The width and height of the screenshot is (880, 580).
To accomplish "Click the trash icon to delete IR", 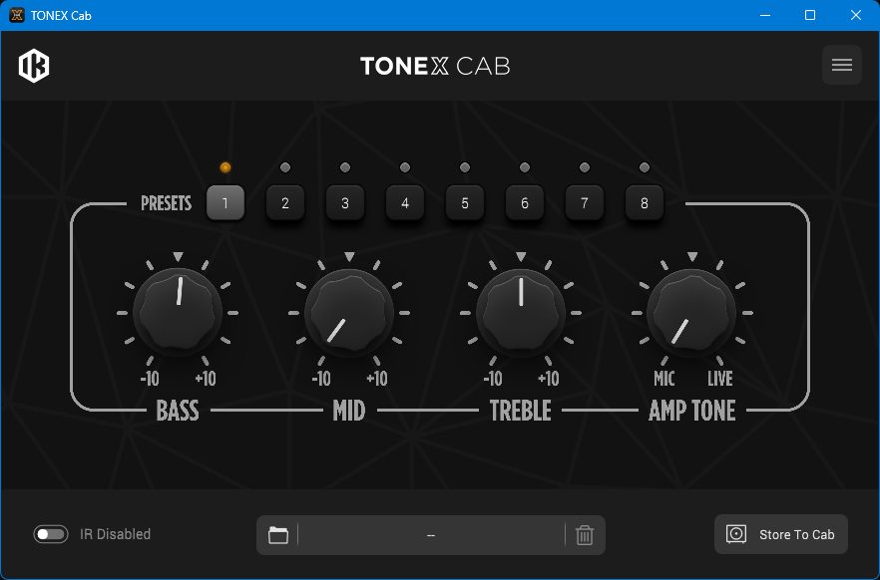I will pyautogui.click(x=585, y=535).
